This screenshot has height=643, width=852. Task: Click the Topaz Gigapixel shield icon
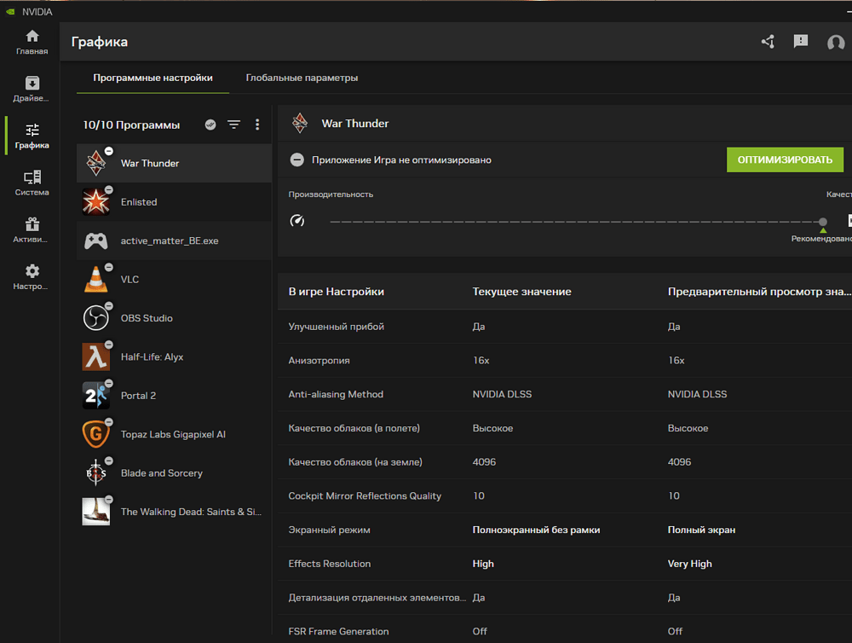(x=95, y=434)
